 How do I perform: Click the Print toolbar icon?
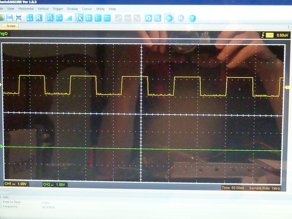pyautogui.click(x=19, y=18)
